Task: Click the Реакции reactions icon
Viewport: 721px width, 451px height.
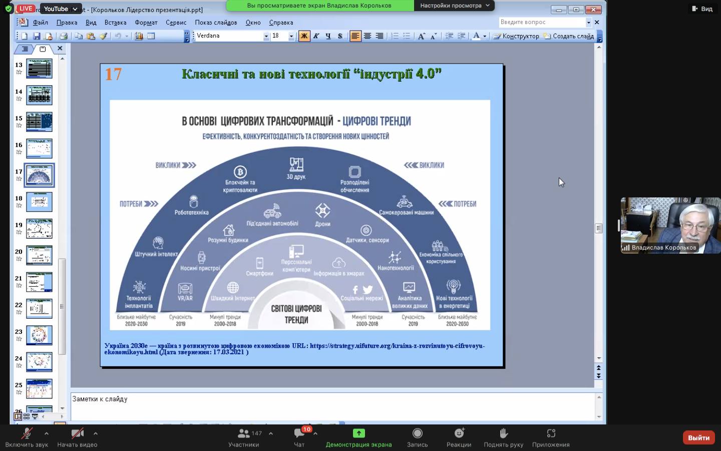Action: (459, 433)
